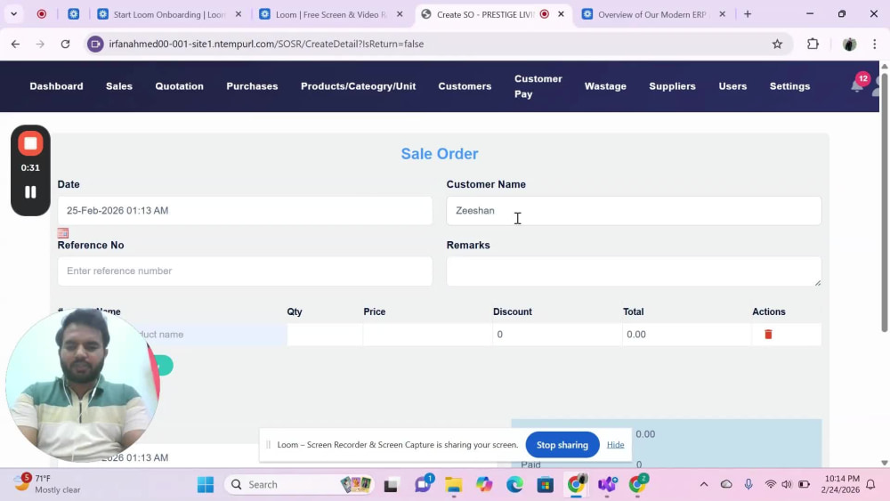Reload the current page
The height and width of the screenshot is (501, 890).
tap(65, 44)
